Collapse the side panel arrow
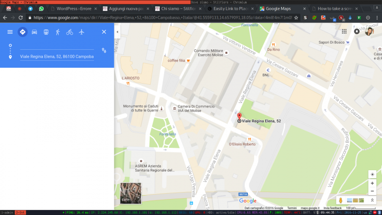This screenshot has width=382, height=215. click(117, 32)
